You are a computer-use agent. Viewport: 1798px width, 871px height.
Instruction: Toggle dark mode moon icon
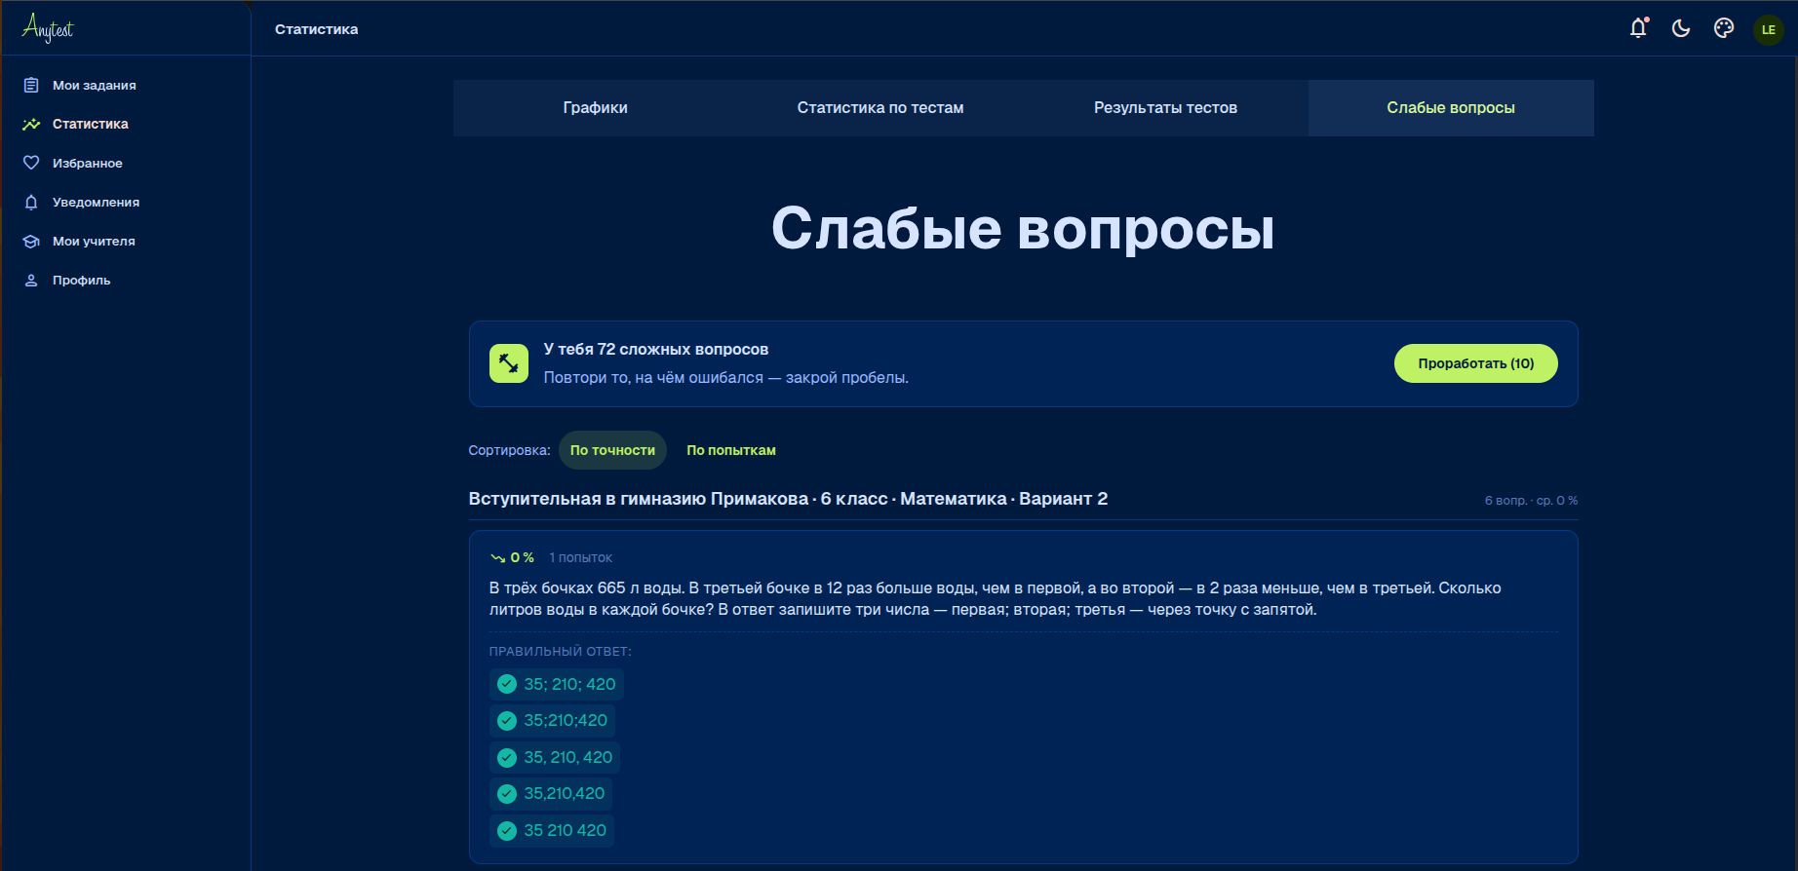[1681, 28]
